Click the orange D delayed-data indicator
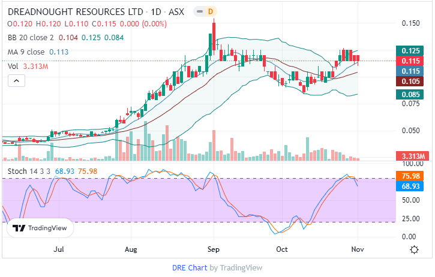Viewport: 435px width, 277px height. click(x=209, y=11)
